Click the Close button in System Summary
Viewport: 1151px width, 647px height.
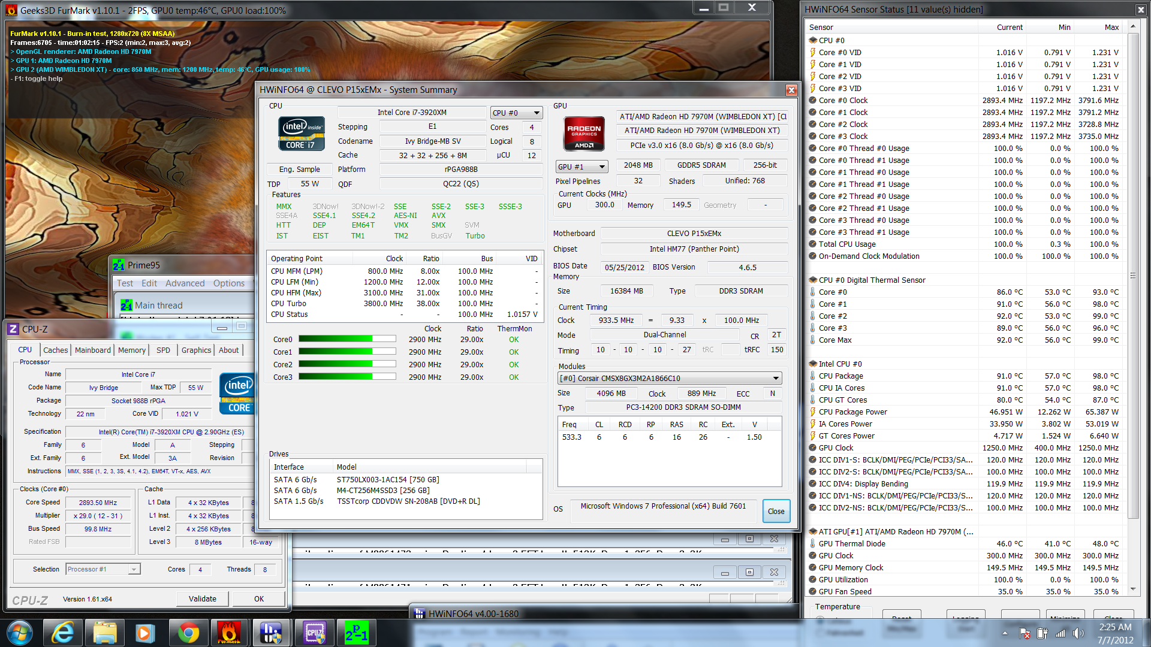point(776,511)
